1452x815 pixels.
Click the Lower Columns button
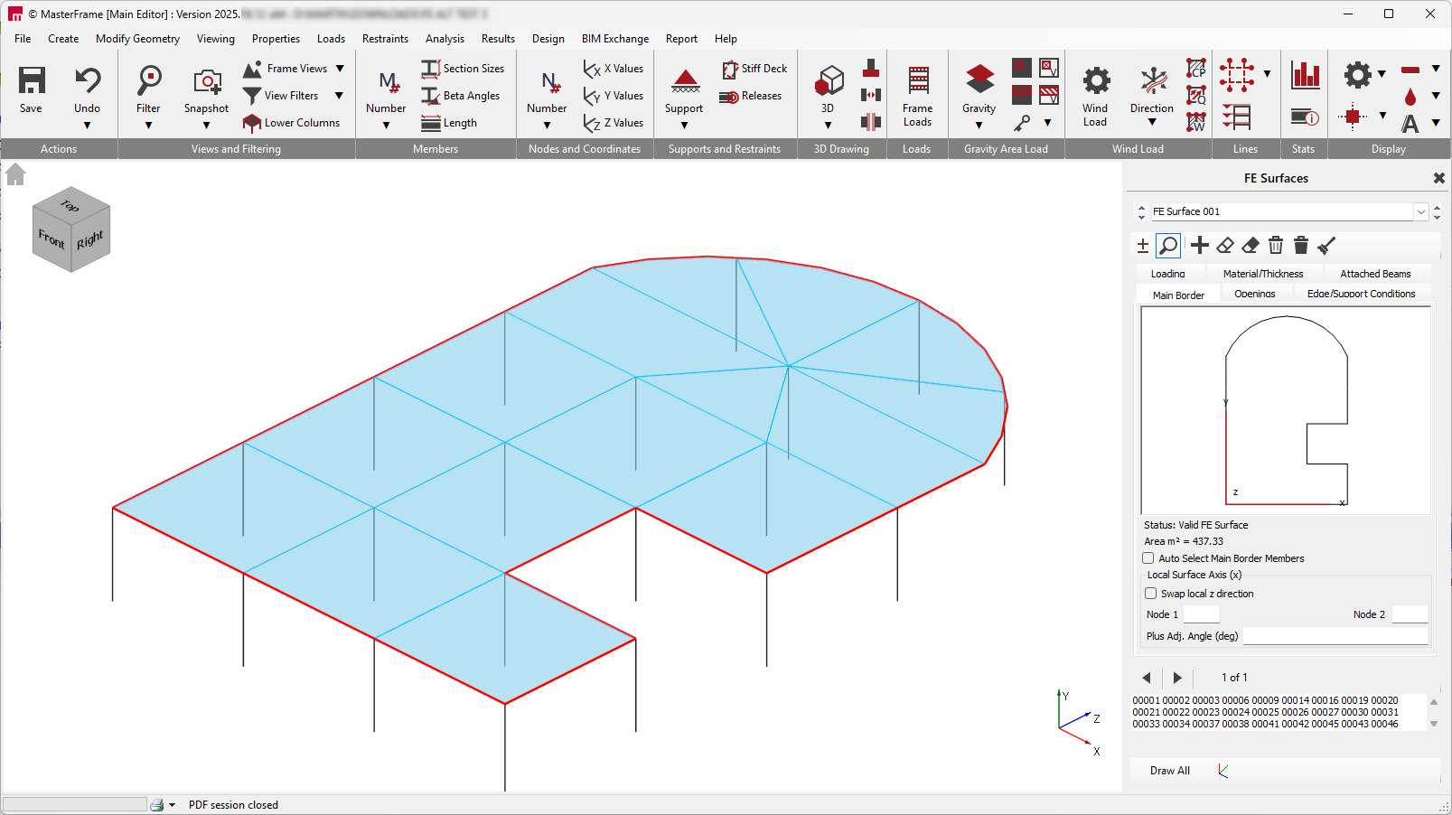(292, 123)
